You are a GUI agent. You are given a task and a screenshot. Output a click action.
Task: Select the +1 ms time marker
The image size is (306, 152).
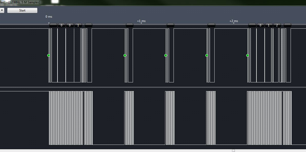[141, 21]
